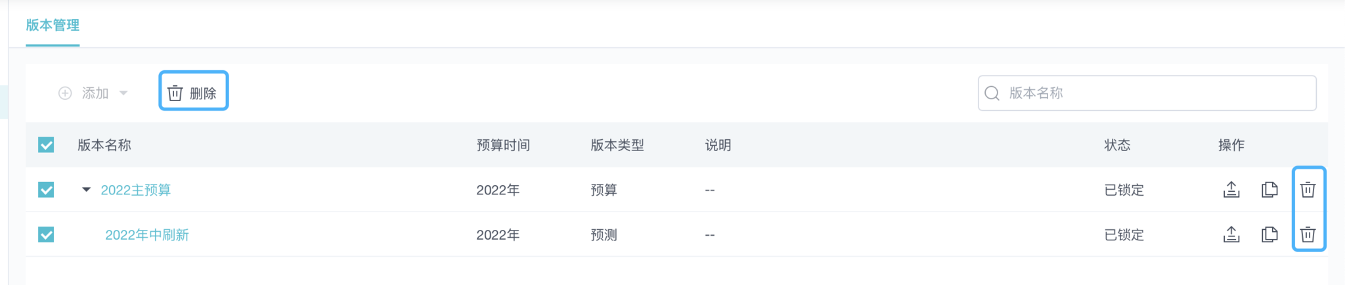Image resolution: width=1345 pixels, height=285 pixels.
Task: Click the search magnifier icon
Action: point(992,93)
